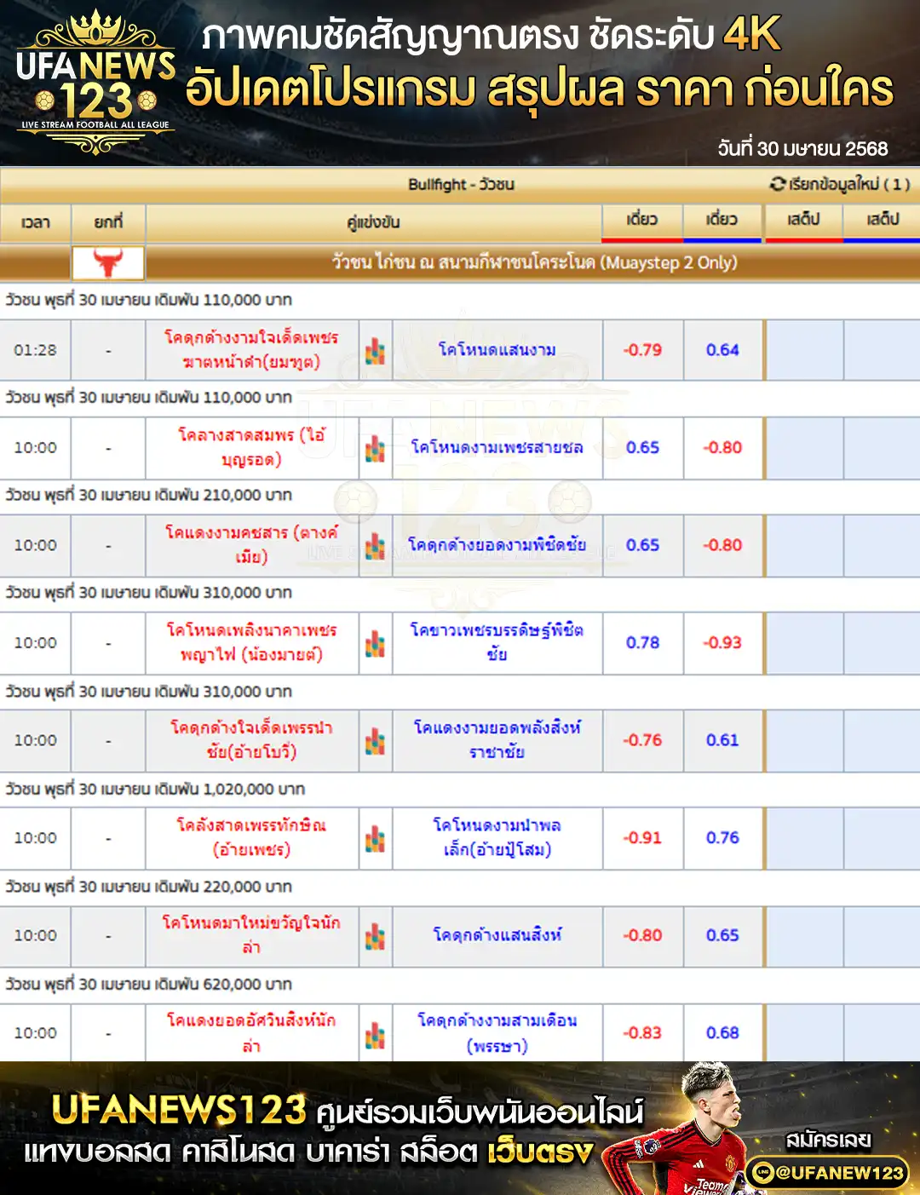Click the stake row reading เดิมพัน 620,000 บาท
Viewport: 920px width, 1195px height.
click(460, 985)
